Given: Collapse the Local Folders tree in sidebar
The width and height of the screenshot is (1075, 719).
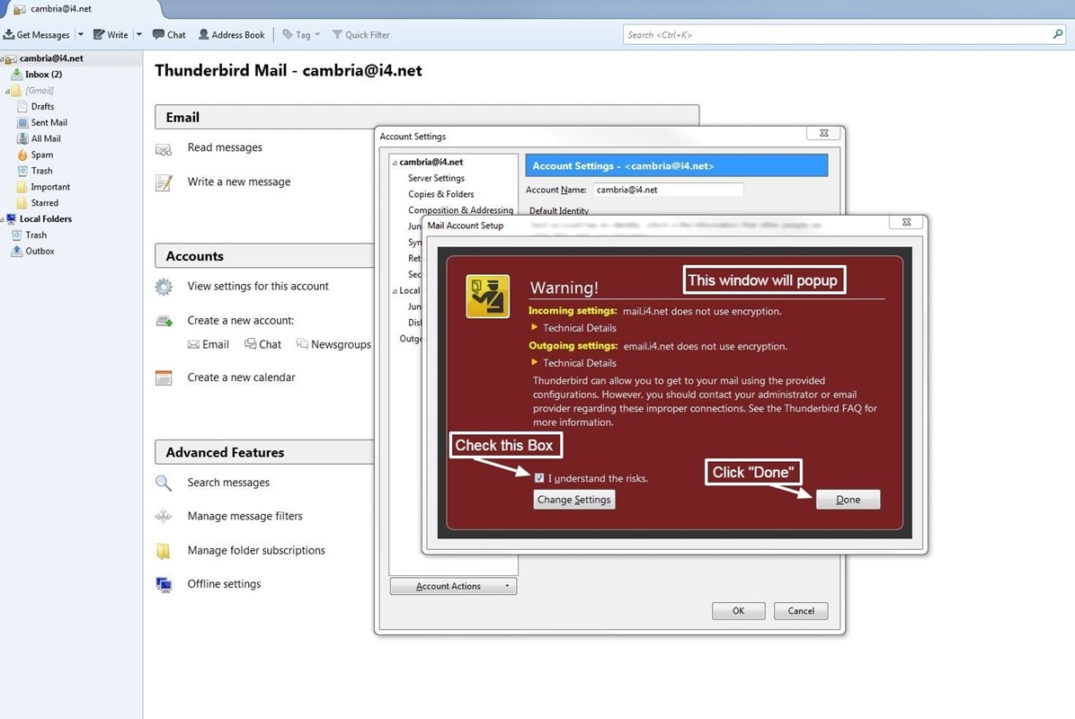Looking at the screenshot, I should click(2, 219).
